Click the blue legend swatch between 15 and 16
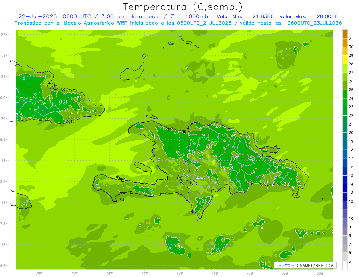Screen dimensions: 359x277 pyautogui.click(x=345, y=171)
